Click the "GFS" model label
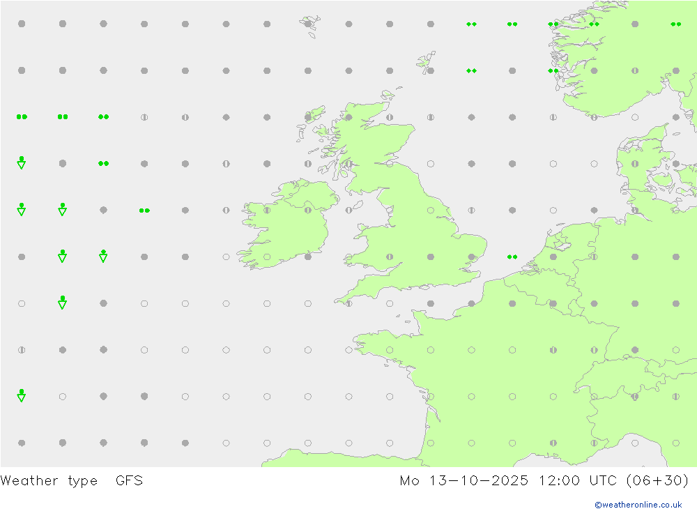This screenshot has width=697, height=511. pyautogui.click(x=130, y=481)
